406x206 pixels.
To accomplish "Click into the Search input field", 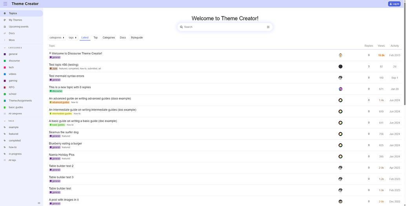I will (224, 27).
